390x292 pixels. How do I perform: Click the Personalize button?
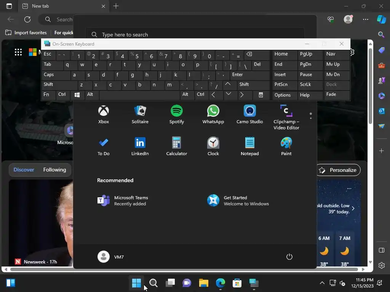[x=339, y=170]
